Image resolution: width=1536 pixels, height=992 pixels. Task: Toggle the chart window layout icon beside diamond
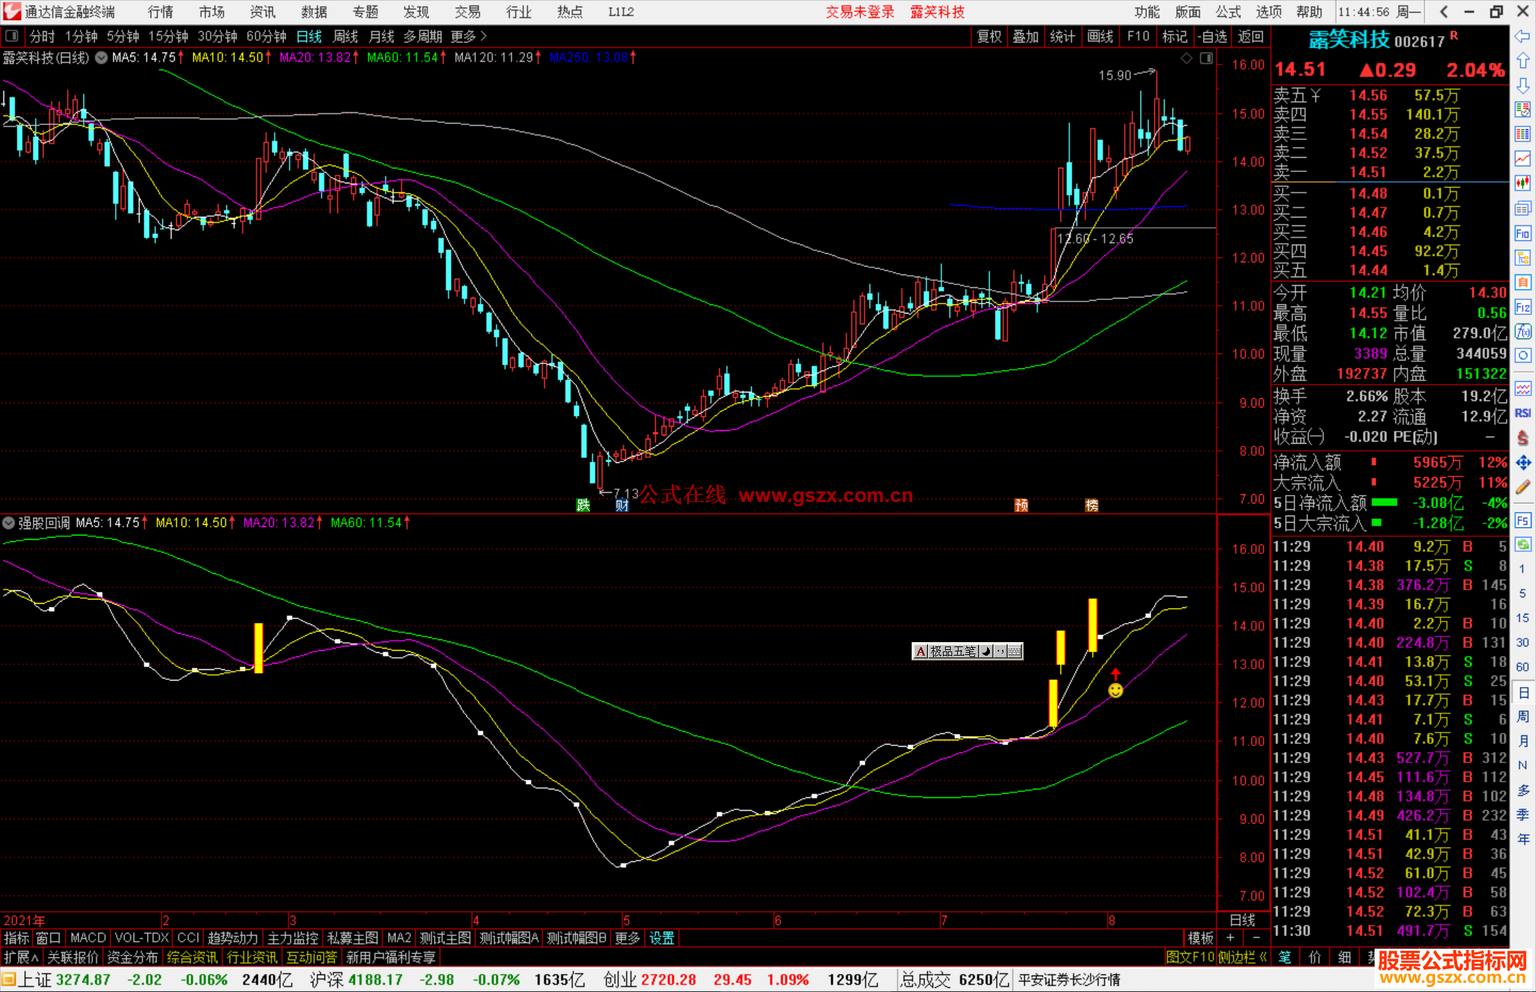coord(1206,58)
